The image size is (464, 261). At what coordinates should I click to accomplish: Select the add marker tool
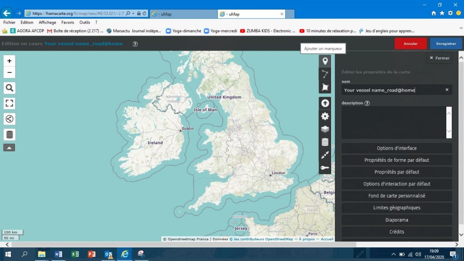[325, 62]
